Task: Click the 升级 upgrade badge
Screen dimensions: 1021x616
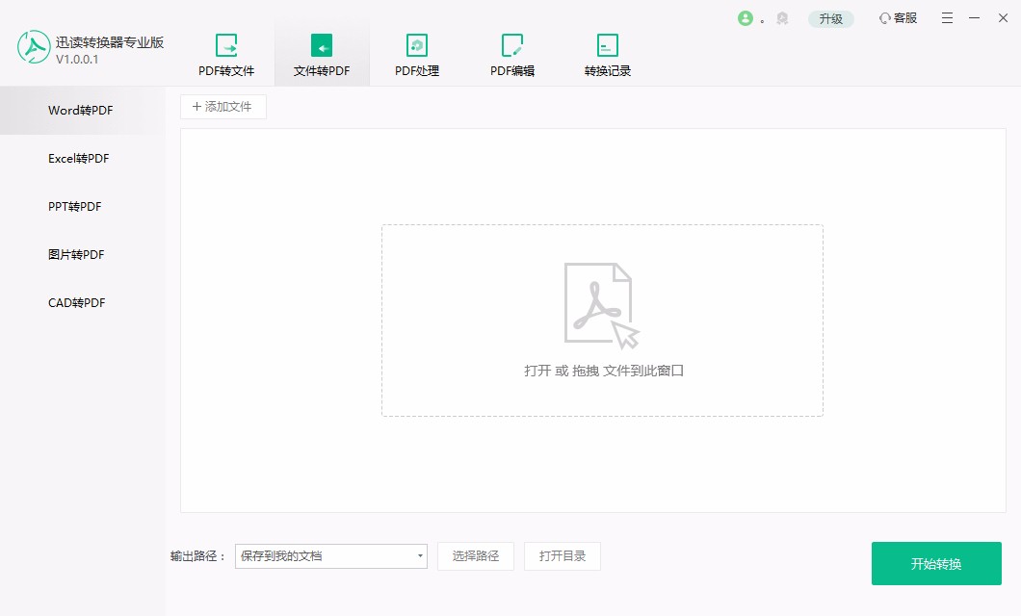Action: (x=829, y=17)
